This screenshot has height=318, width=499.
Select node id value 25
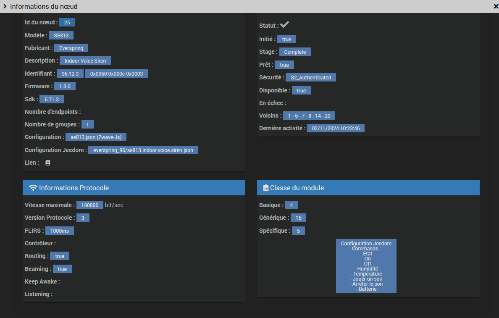tap(67, 23)
